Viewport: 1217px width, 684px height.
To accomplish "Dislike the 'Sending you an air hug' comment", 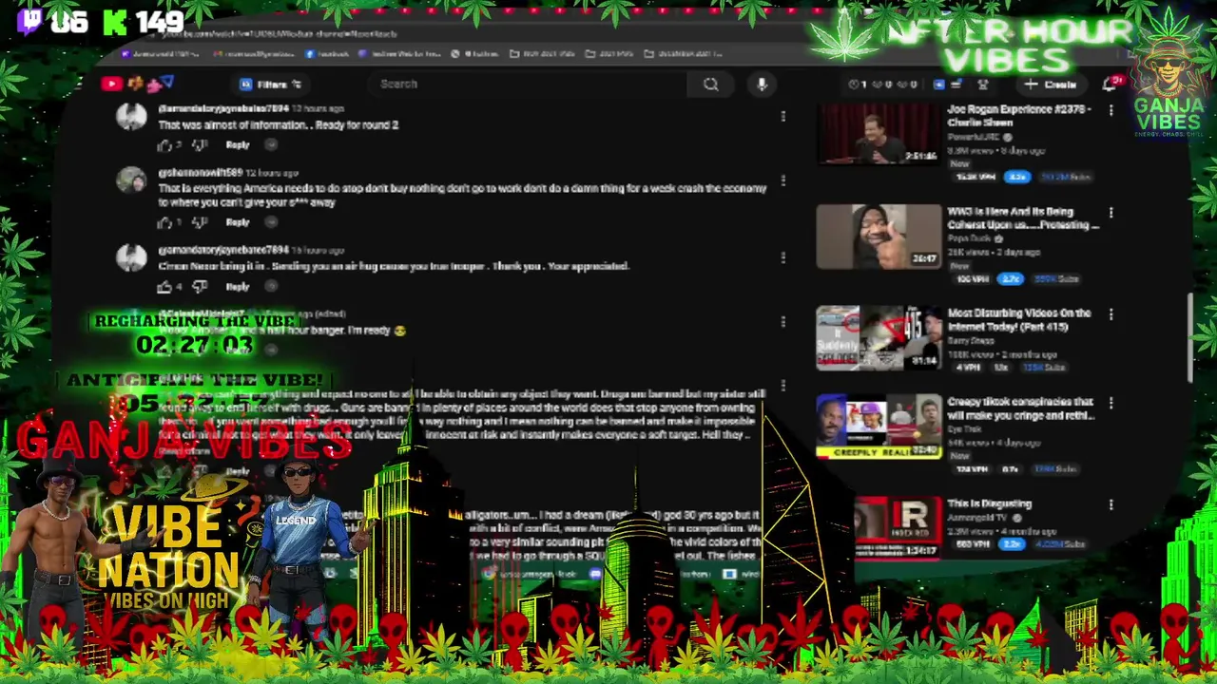I will tap(199, 286).
